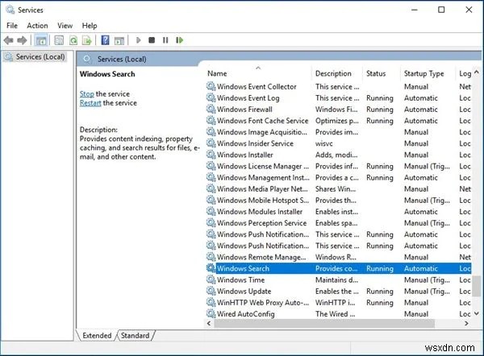484x356 pixels.
Task: Select WinHTTP Web Proxy Auto-... service
Action: click(x=339, y=302)
